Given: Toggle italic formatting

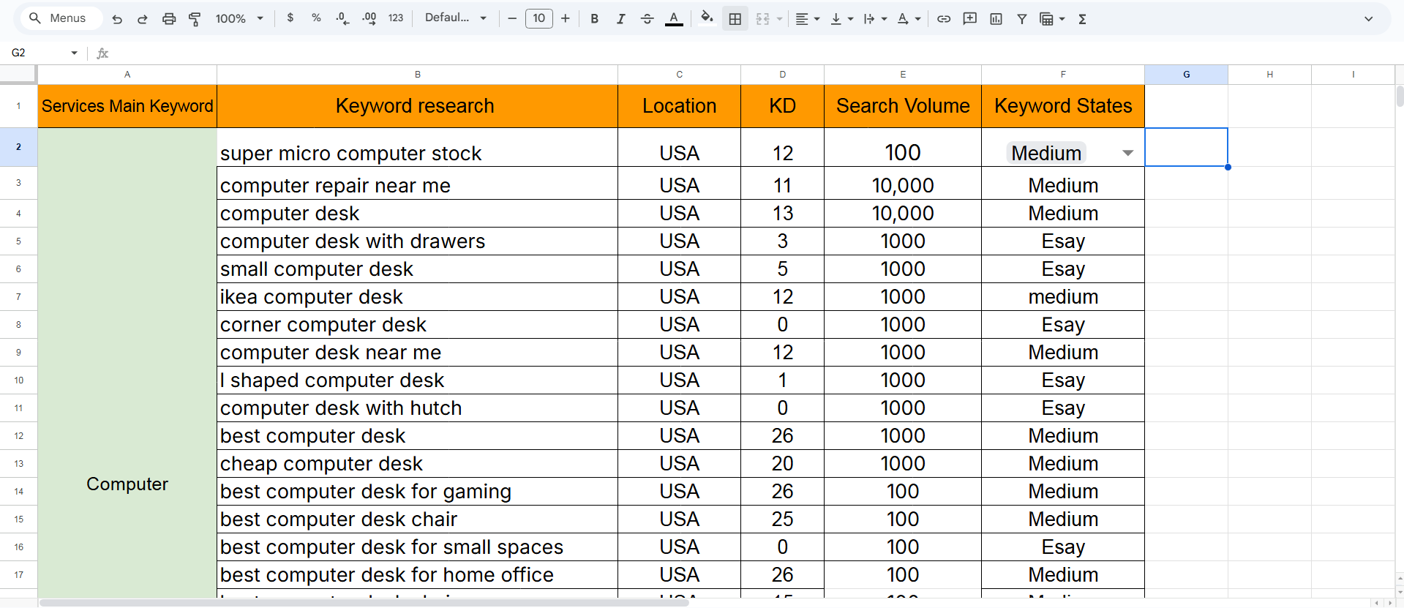Looking at the screenshot, I should [620, 19].
